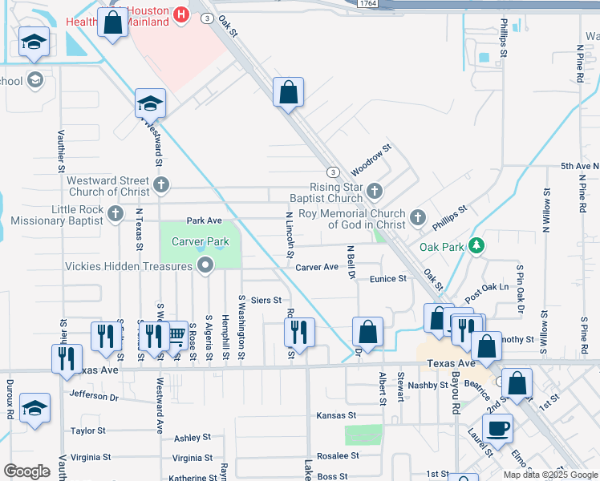Click the 'Albert St' label
This screenshot has height=481, width=600.
click(383, 389)
